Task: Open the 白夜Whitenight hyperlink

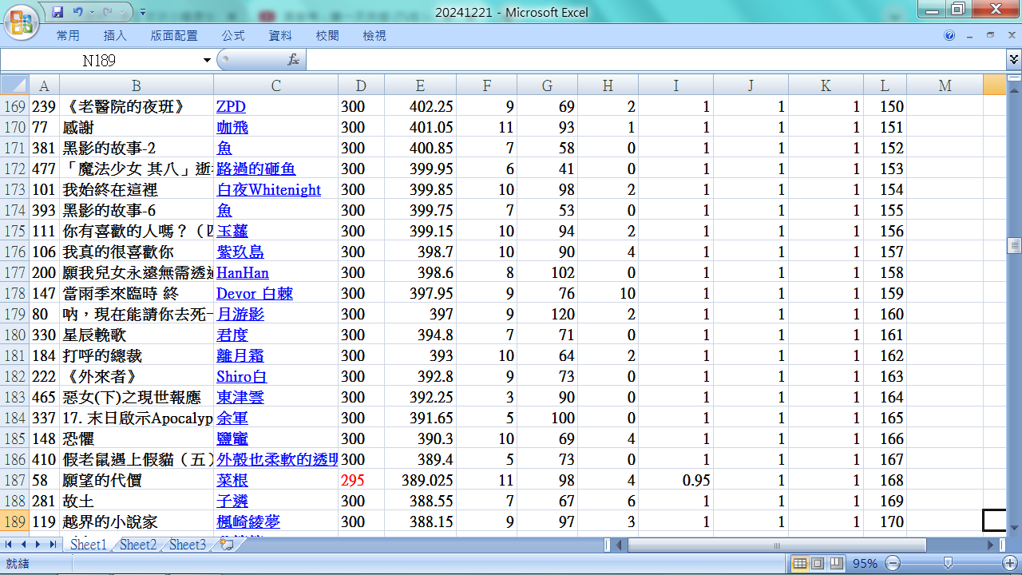Action: coord(268,189)
